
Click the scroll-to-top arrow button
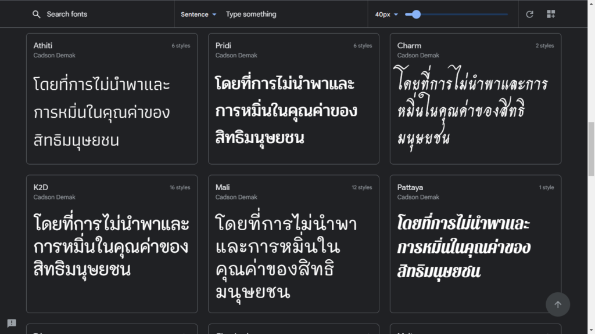pos(558,304)
